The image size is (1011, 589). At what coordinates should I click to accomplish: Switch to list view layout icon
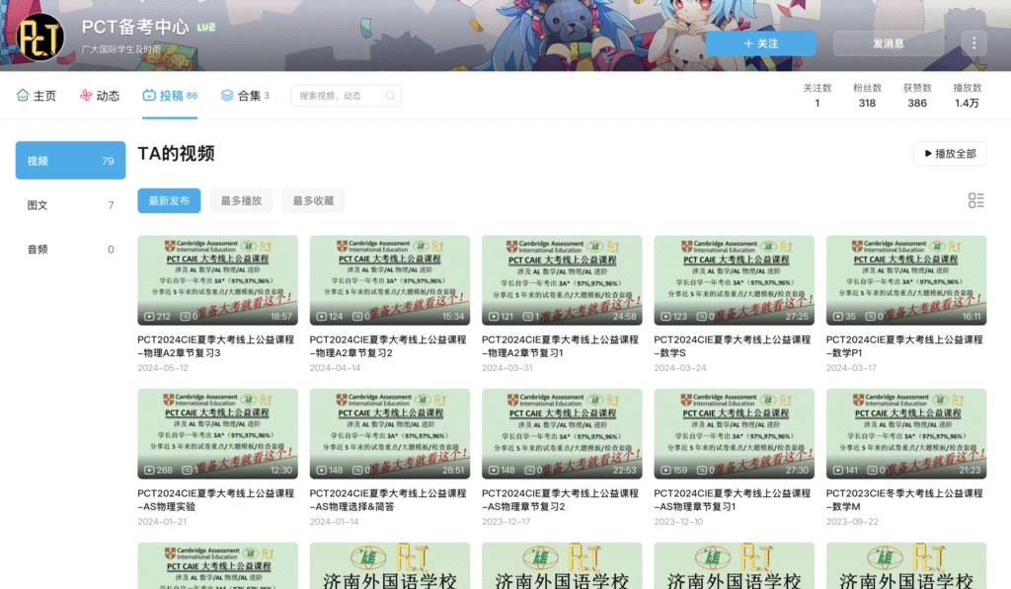(975, 200)
